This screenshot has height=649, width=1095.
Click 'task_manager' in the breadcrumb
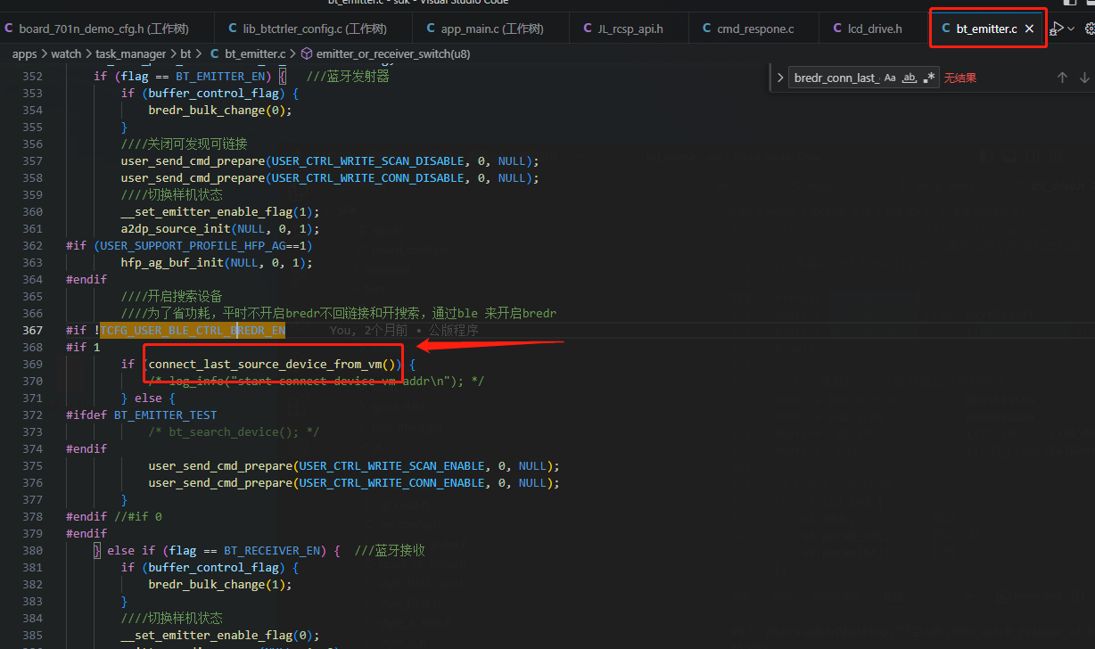click(x=131, y=53)
